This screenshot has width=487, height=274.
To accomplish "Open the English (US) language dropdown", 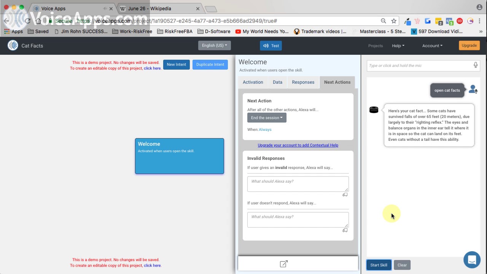I will [x=214, y=45].
